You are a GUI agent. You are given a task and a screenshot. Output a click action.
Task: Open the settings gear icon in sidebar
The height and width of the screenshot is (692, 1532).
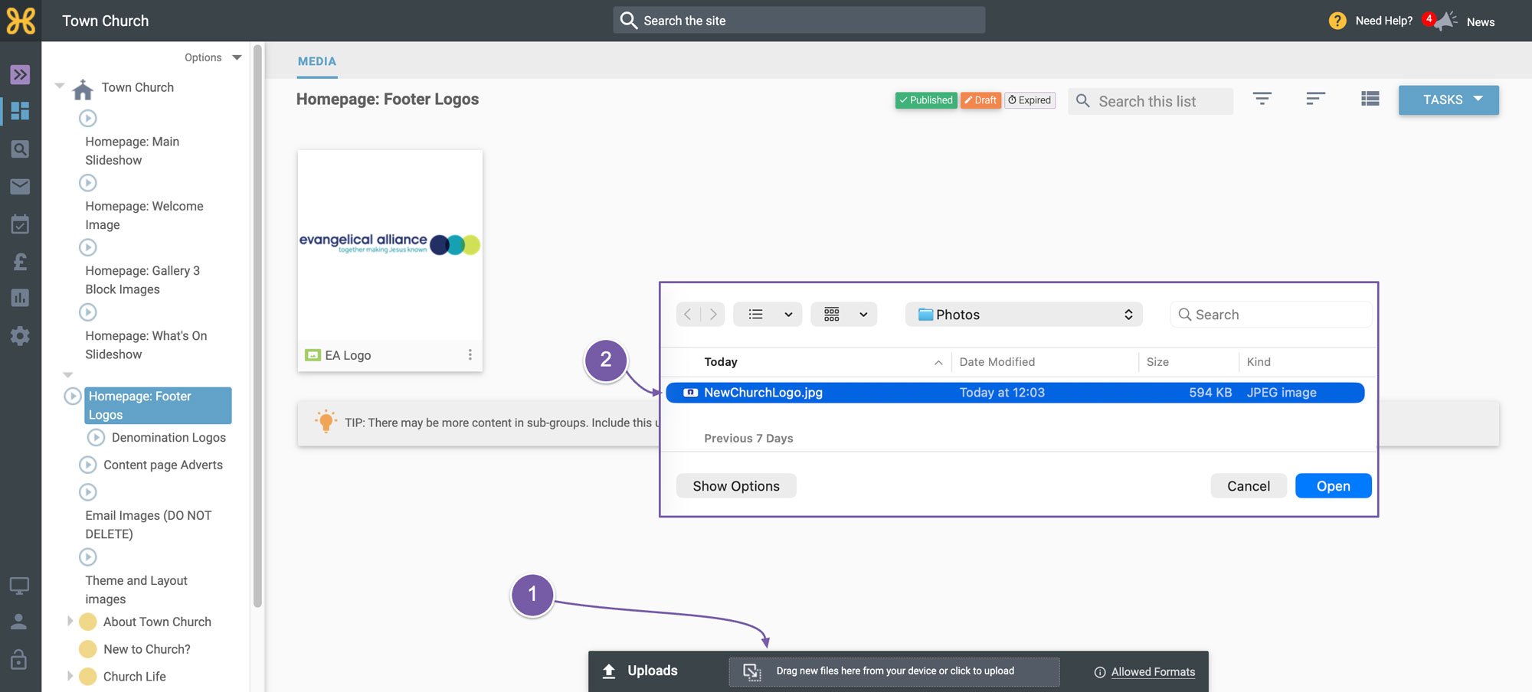tap(20, 335)
